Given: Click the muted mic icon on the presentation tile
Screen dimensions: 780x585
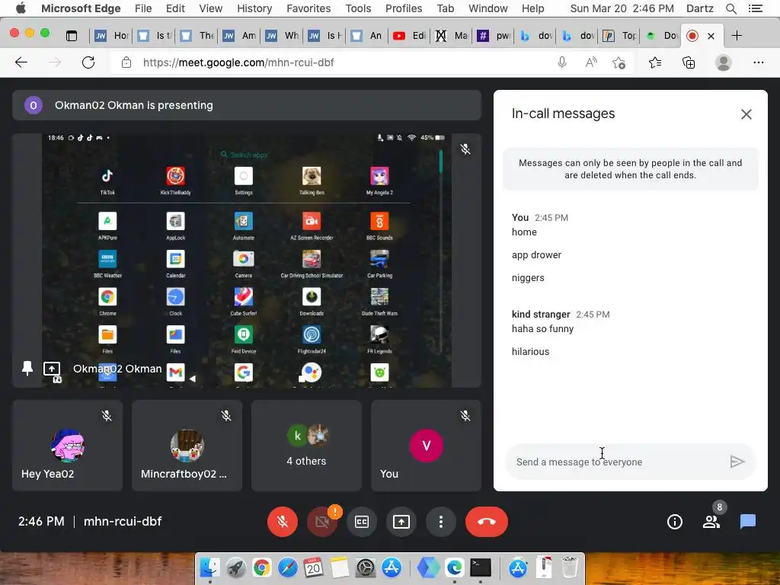Looking at the screenshot, I should click(465, 149).
